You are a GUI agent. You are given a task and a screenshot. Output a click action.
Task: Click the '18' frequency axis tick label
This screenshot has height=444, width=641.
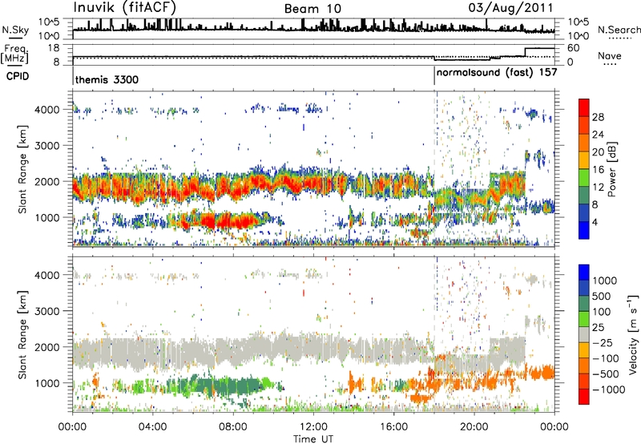click(x=54, y=47)
